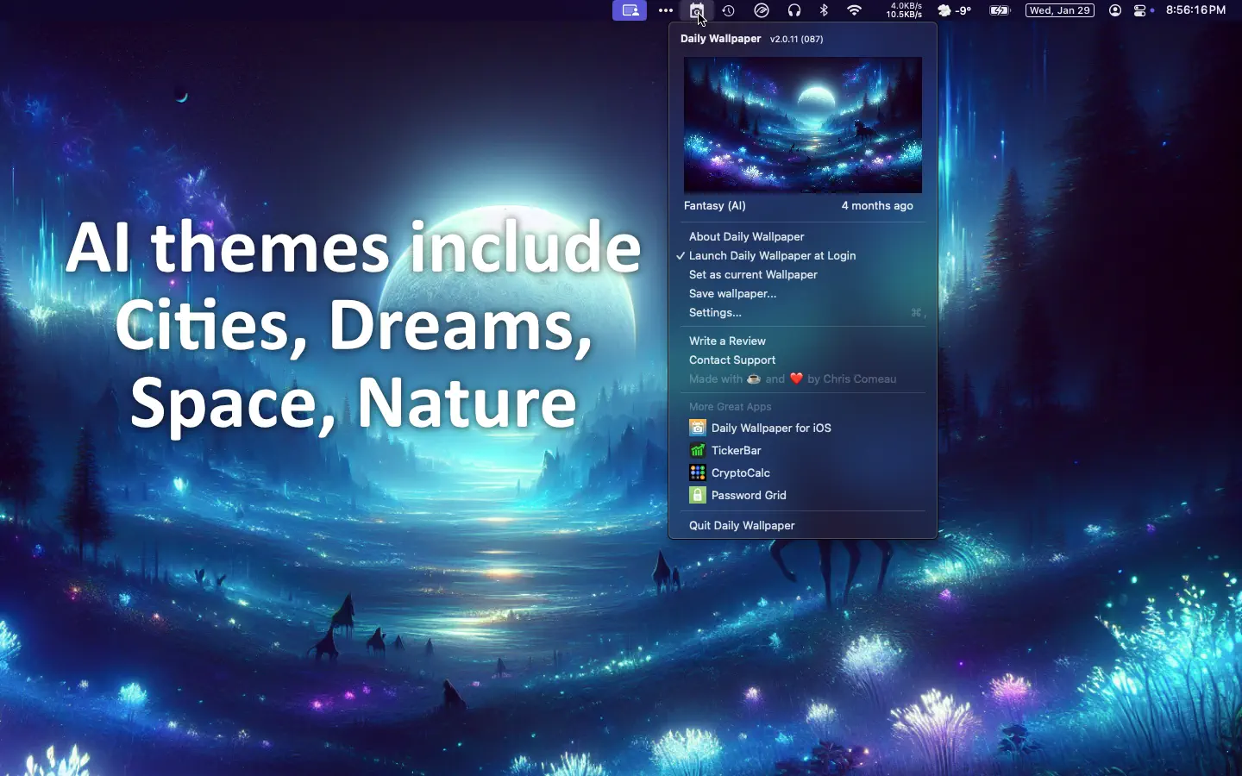Click the headphones icon in menu bar
This screenshot has height=776, width=1242.
click(x=793, y=10)
